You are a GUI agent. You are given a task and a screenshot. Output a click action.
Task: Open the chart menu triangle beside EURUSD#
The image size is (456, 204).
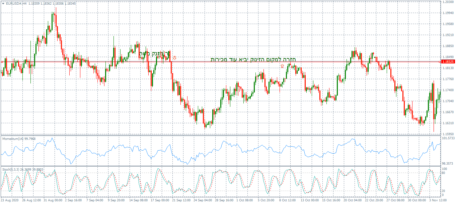3,3
